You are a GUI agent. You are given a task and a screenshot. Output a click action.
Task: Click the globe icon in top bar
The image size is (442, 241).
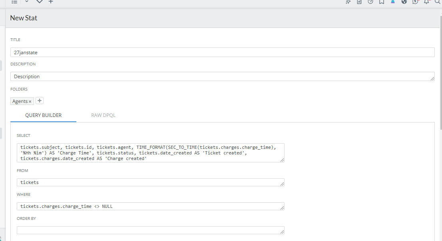point(404,2)
